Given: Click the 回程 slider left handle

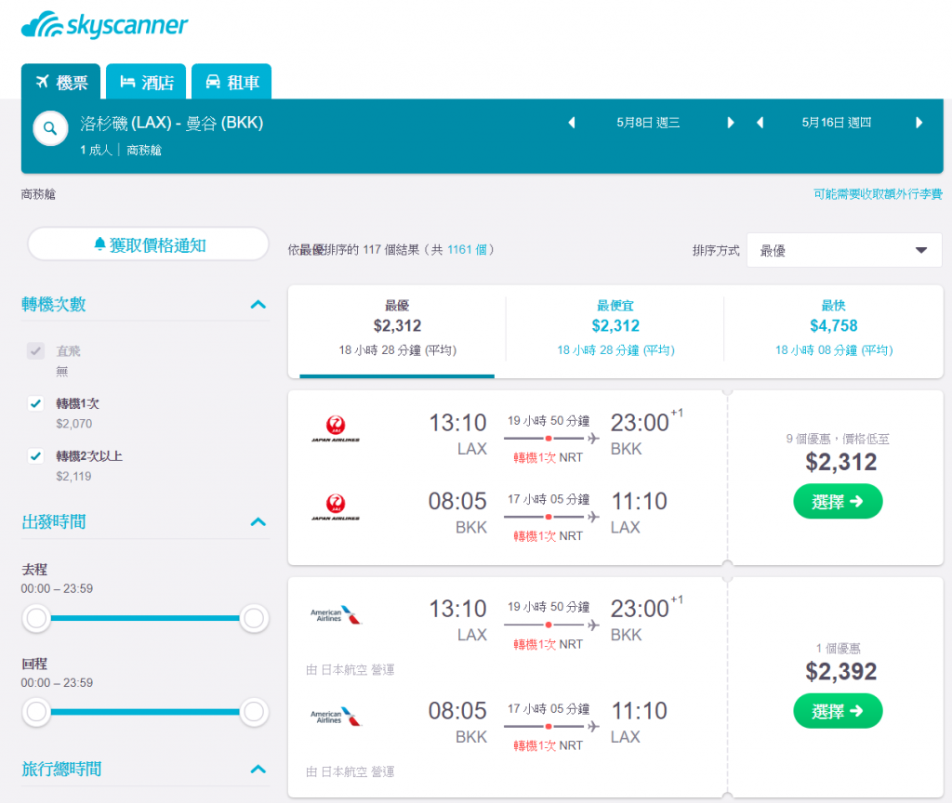Looking at the screenshot, I should [x=36, y=712].
